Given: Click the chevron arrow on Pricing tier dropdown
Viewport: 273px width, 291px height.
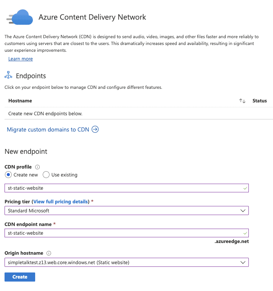Looking at the screenshot, I should pyautogui.click(x=243, y=211).
